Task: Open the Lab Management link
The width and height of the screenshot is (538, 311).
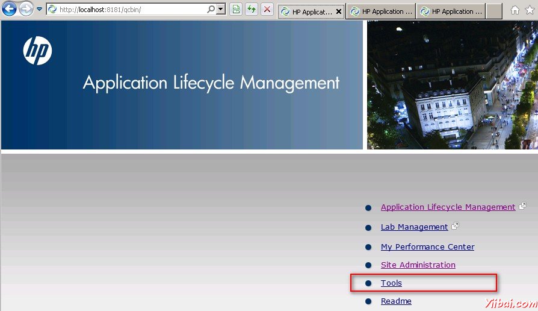Action: 414,227
